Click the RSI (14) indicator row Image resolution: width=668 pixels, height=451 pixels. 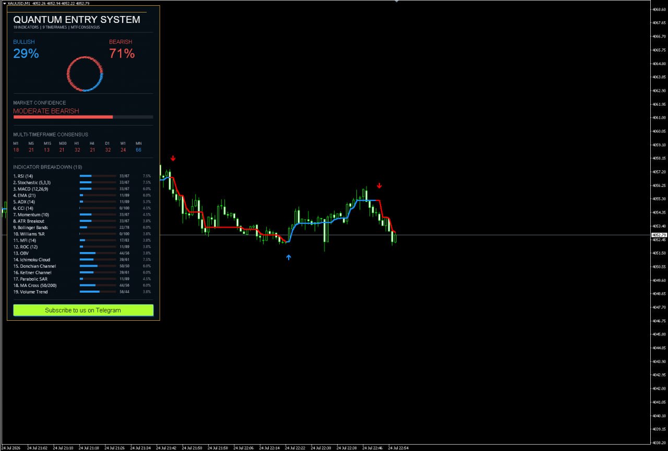[x=82, y=176]
